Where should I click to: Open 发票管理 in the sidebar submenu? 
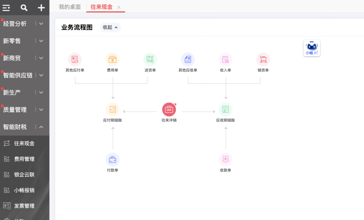pyautogui.click(x=24, y=206)
